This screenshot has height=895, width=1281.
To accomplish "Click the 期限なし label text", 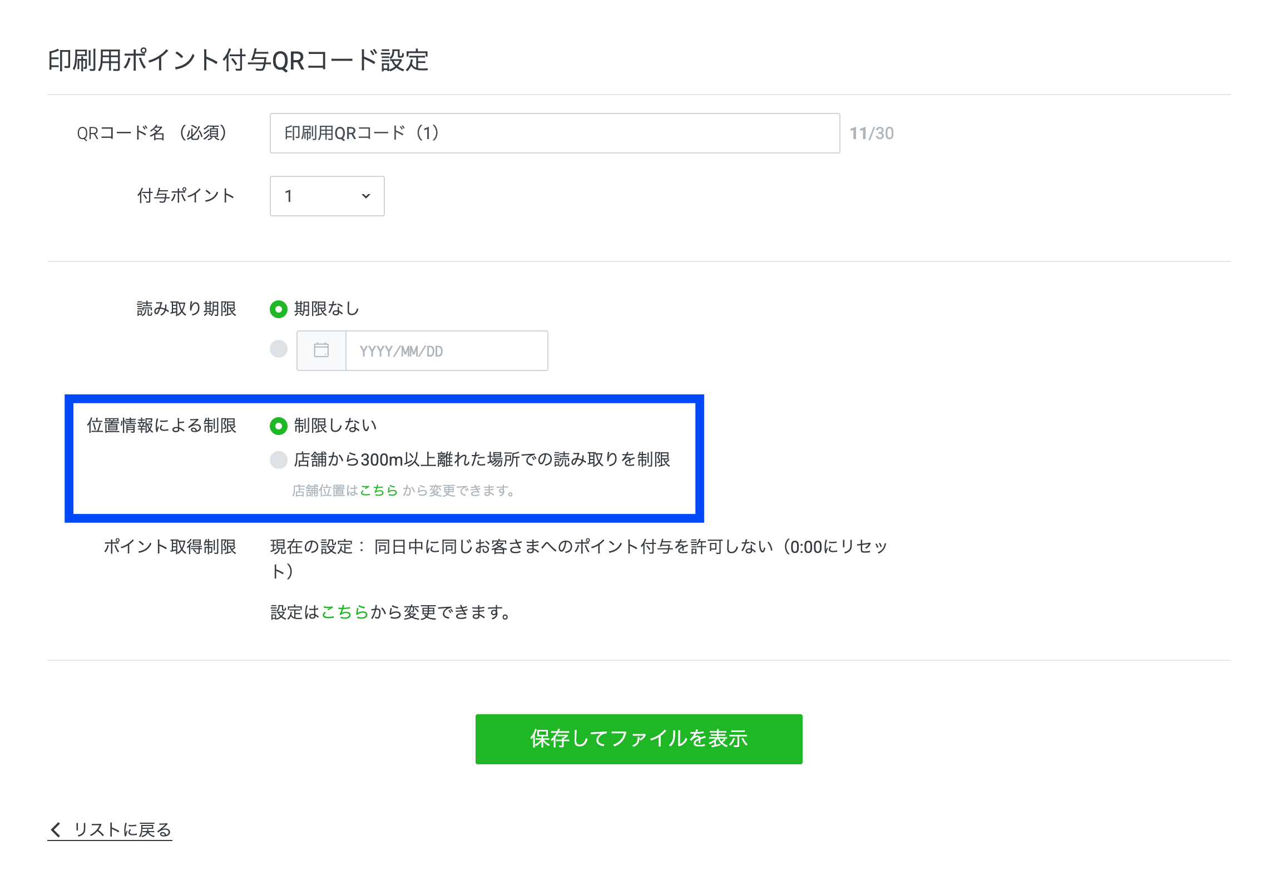I will 327,309.
